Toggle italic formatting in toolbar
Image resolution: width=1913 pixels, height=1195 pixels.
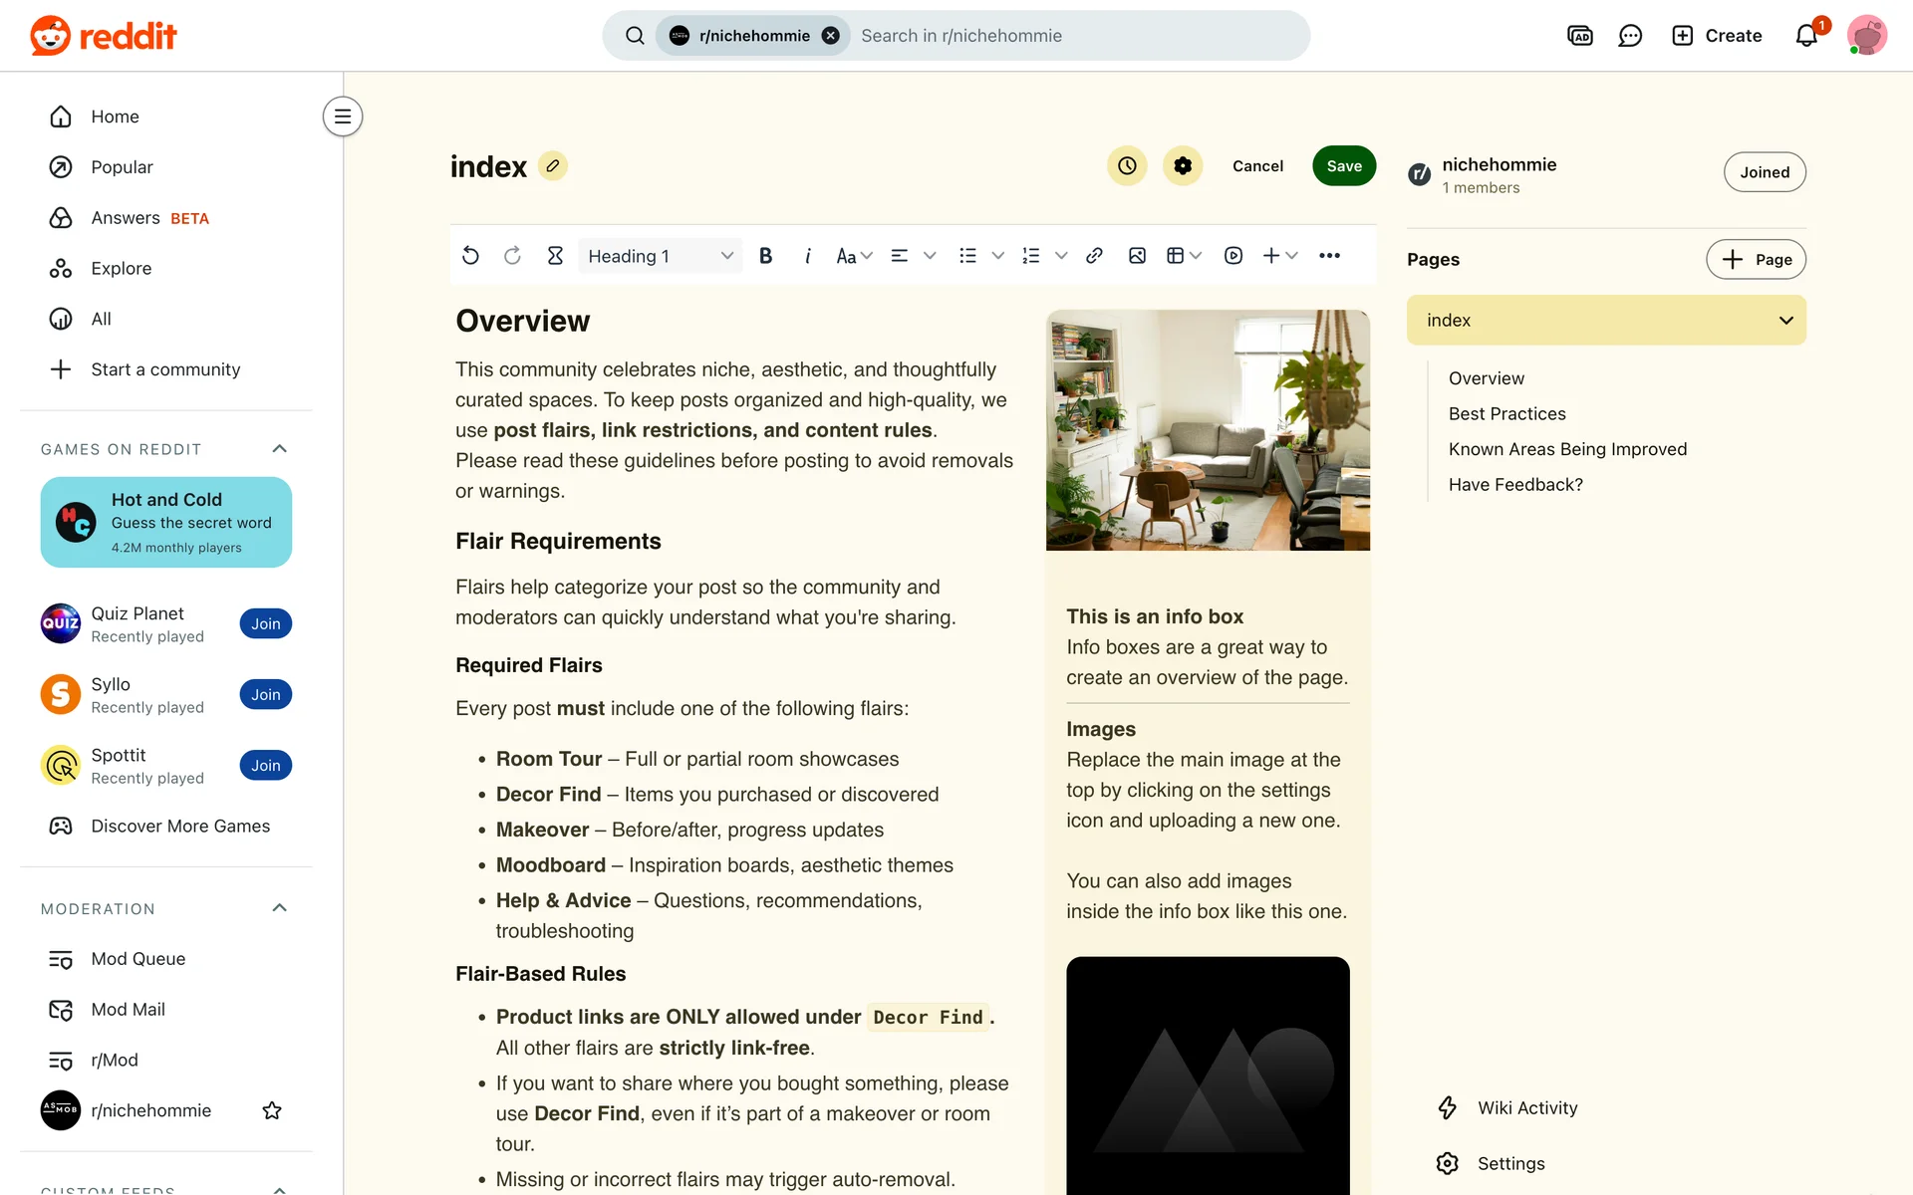[x=807, y=256]
